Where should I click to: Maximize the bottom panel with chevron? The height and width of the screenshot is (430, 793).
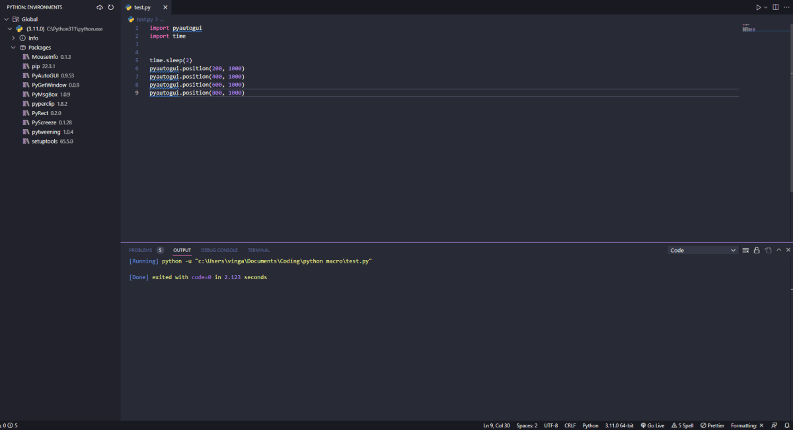[x=778, y=250]
